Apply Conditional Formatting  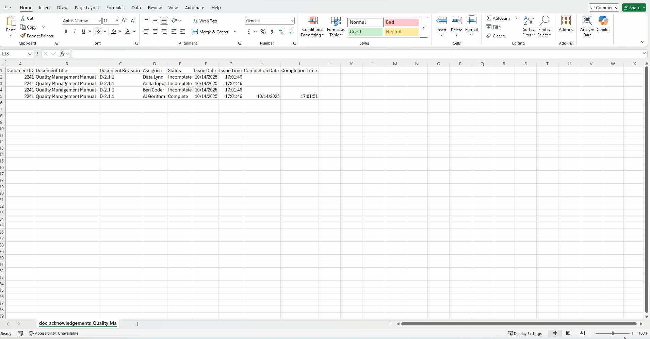[312, 27]
